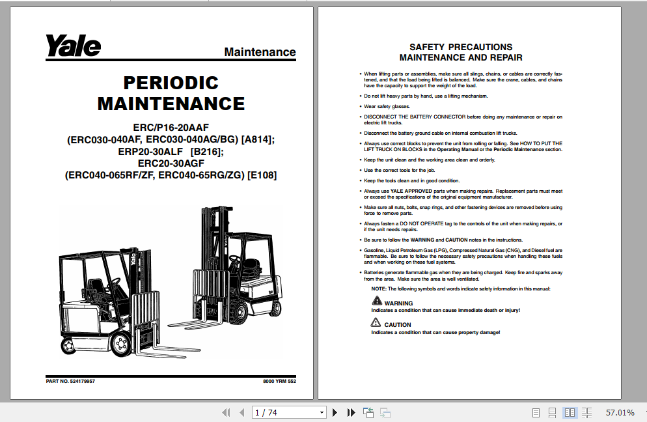Select two-page facing layout

coord(570,412)
